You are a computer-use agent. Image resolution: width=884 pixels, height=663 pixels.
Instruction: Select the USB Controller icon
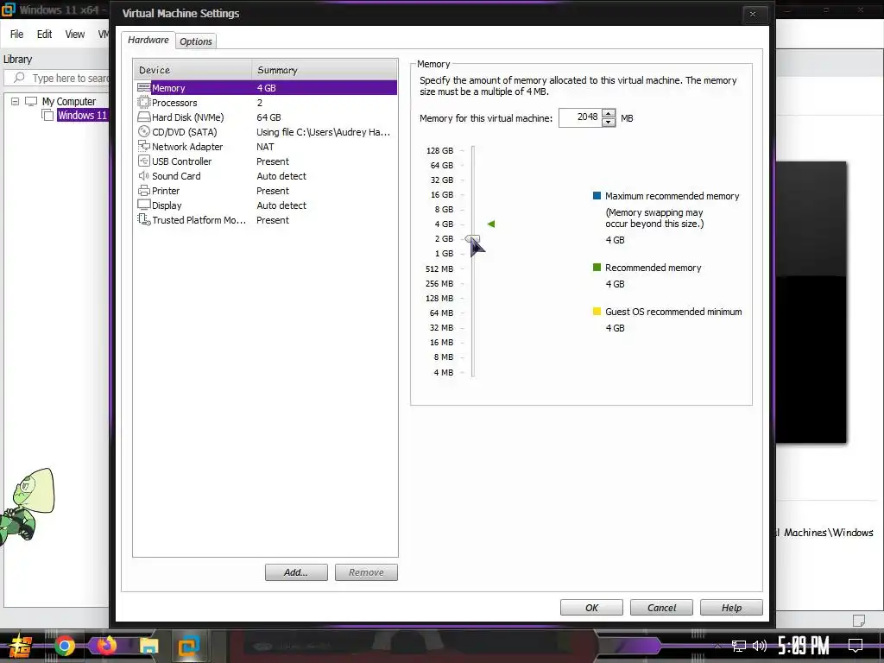144,161
